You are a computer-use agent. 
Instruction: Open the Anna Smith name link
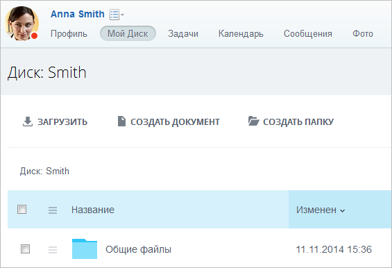tap(78, 14)
